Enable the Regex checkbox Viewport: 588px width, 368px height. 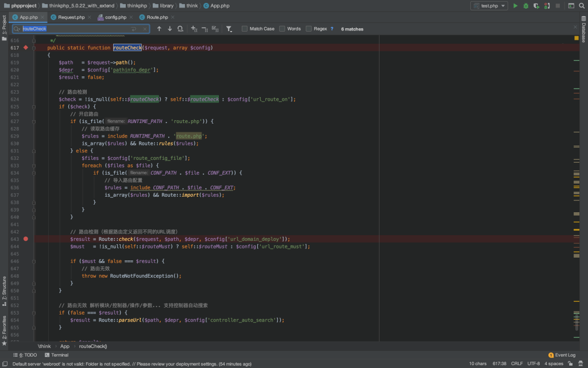[x=309, y=29]
